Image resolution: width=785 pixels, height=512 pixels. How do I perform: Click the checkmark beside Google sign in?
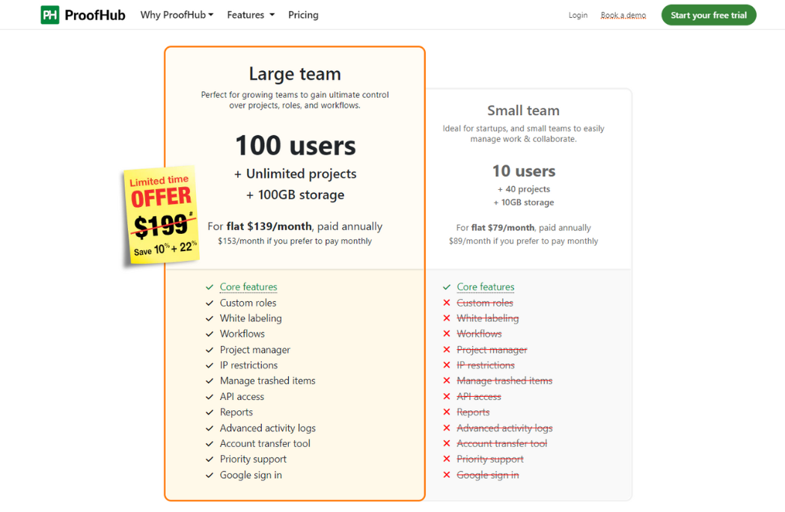click(x=210, y=475)
